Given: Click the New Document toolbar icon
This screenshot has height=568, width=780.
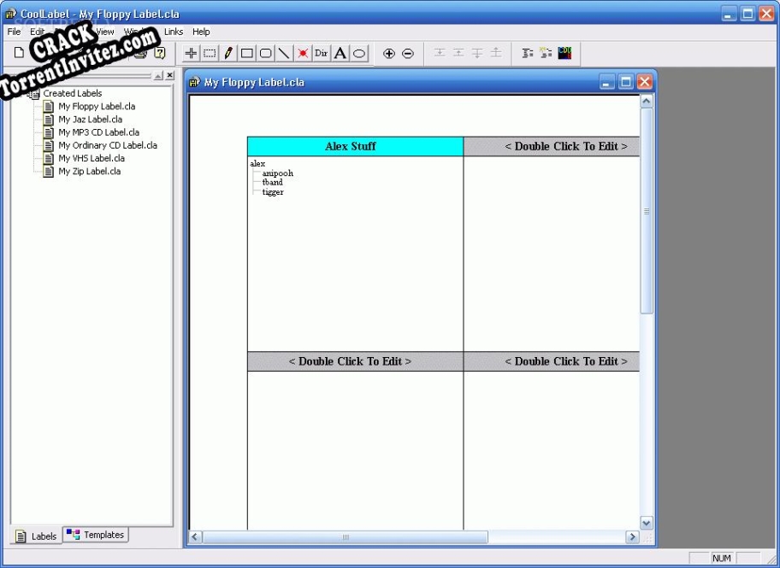Looking at the screenshot, I should coord(17,53).
